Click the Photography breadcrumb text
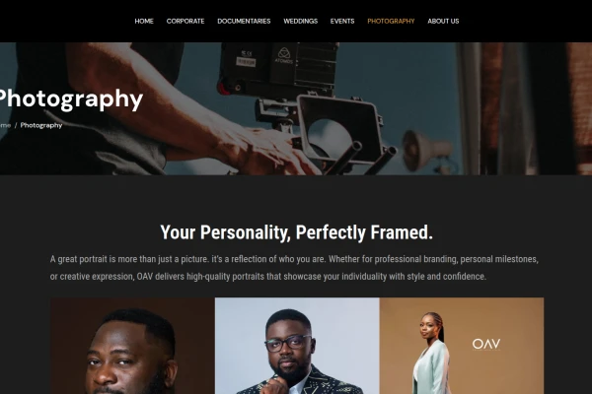The height and width of the screenshot is (394, 592). [x=41, y=125]
